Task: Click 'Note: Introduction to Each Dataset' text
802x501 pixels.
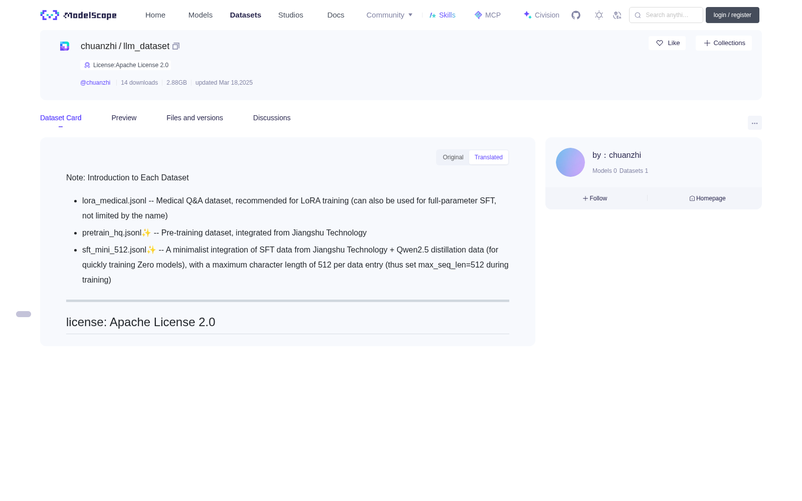Action: click(127, 178)
